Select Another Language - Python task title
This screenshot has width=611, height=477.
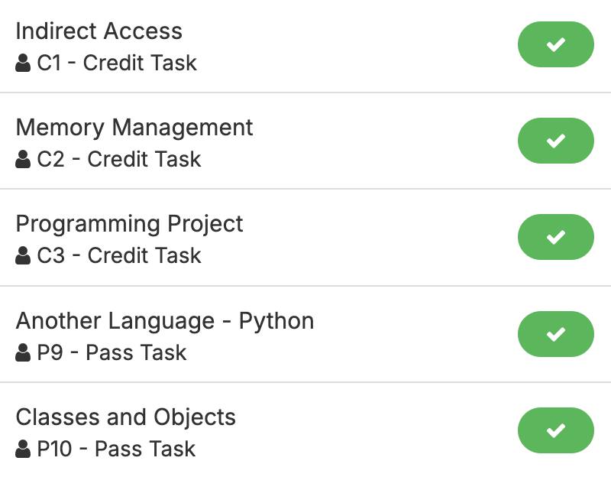coord(164,320)
